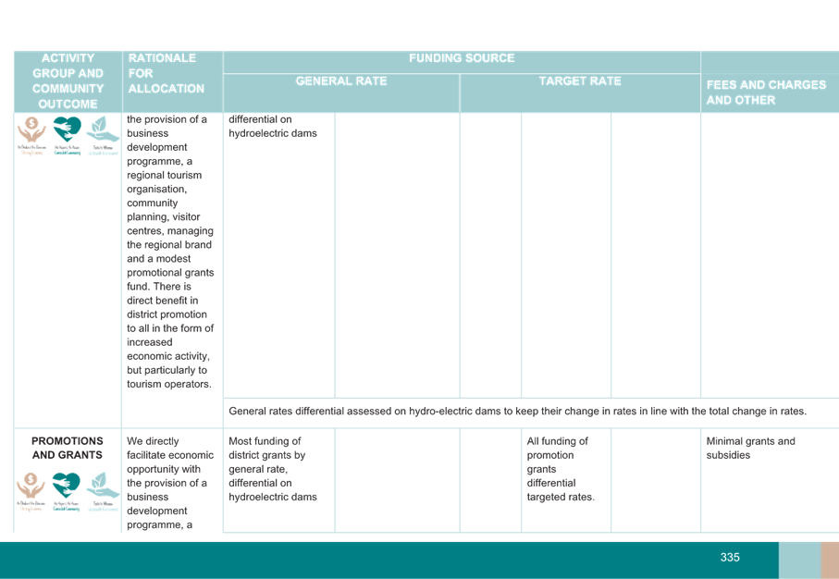Click page number 335 in the footer
Screen dimensions: 839x579
(730, 557)
